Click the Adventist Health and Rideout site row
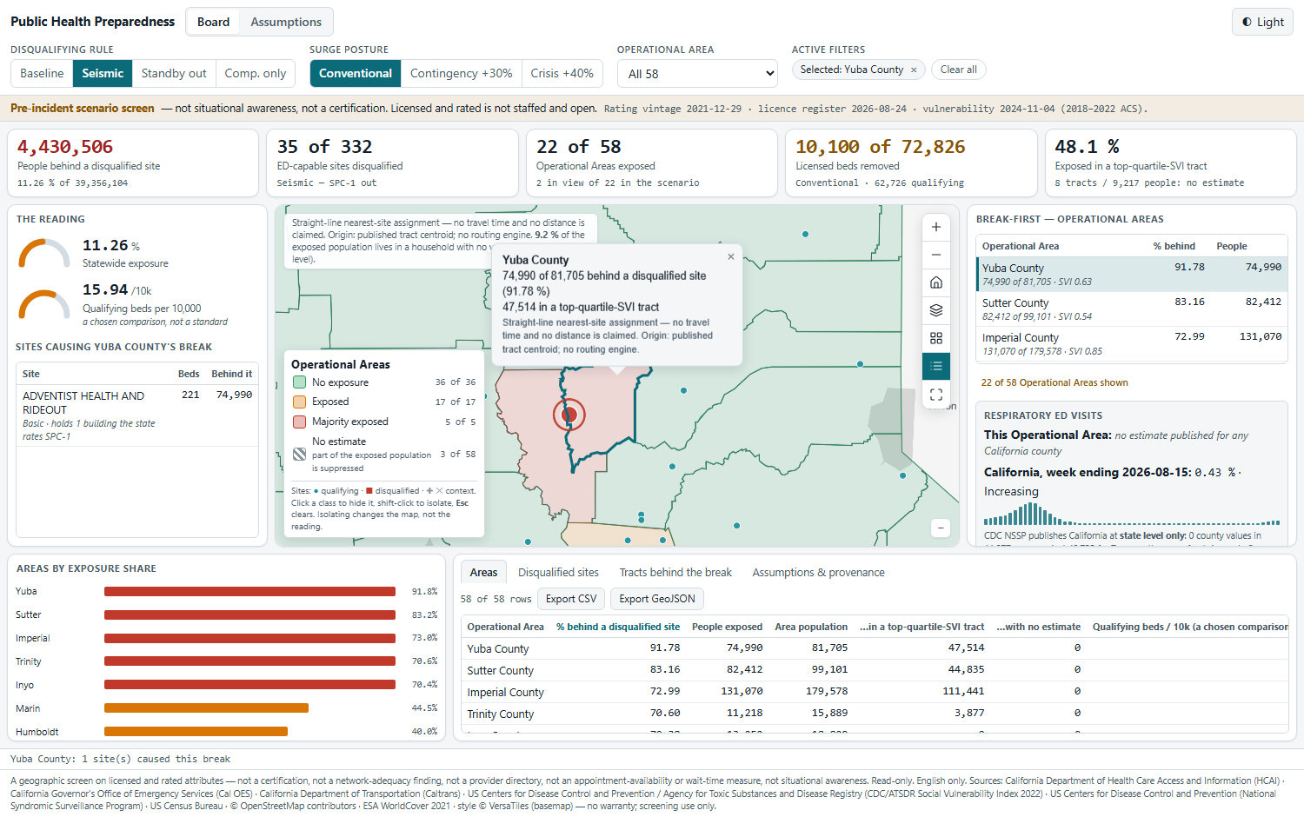The image size is (1304, 817). coord(137,415)
